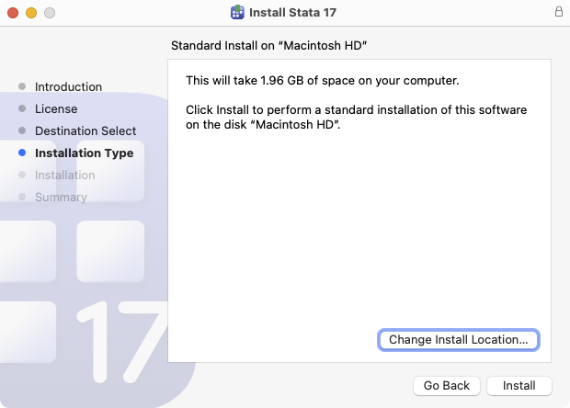Click the blue bullet beside Installation Type
Image resolution: width=570 pixels, height=408 pixels.
(x=22, y=153)
